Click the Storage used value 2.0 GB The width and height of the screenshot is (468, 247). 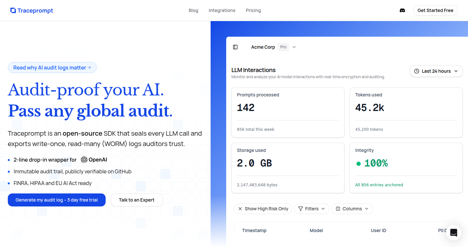[x=254, y=163]
